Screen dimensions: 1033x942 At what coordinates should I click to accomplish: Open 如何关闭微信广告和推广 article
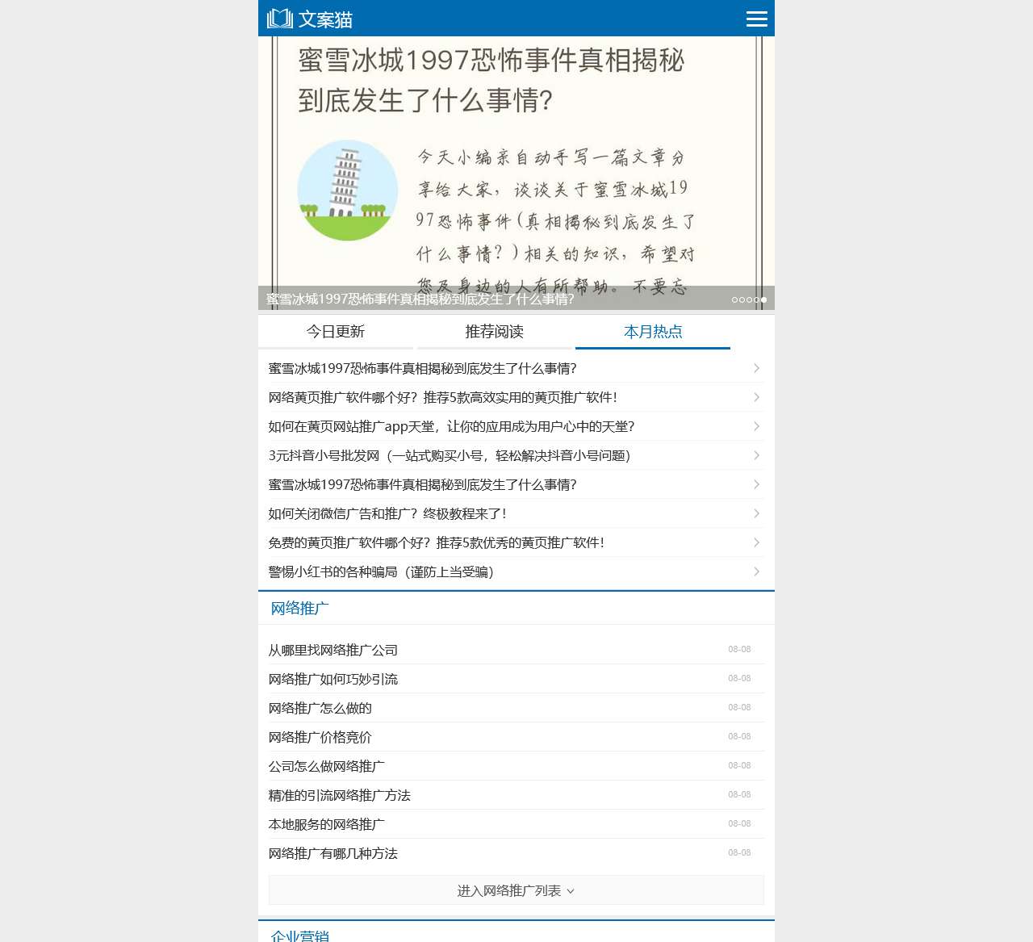tap(387, 513)
